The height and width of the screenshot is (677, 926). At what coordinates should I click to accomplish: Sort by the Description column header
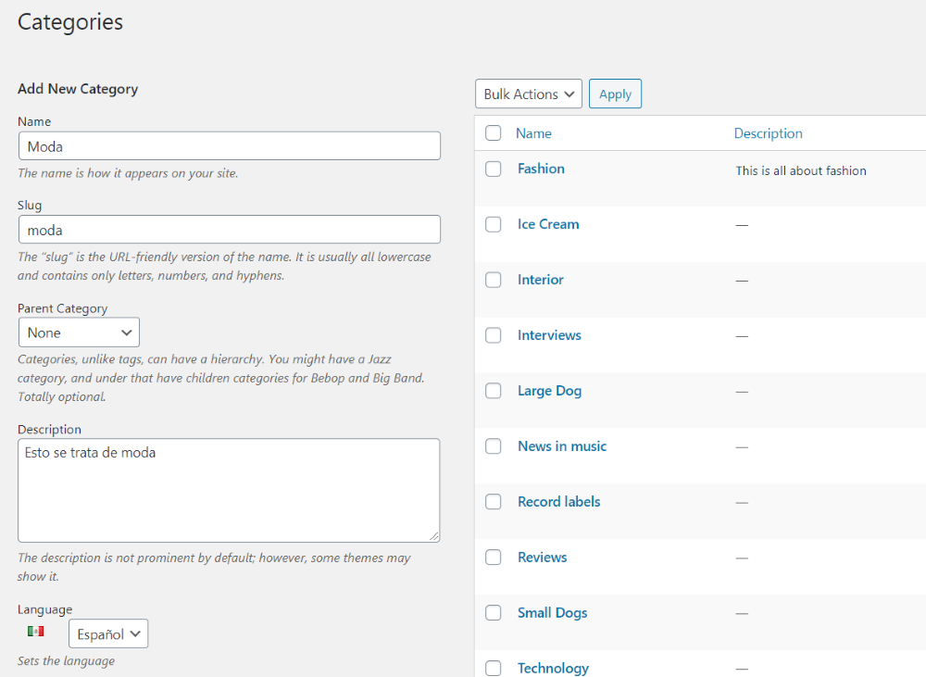pyautogui.click(x=768, y=133)
